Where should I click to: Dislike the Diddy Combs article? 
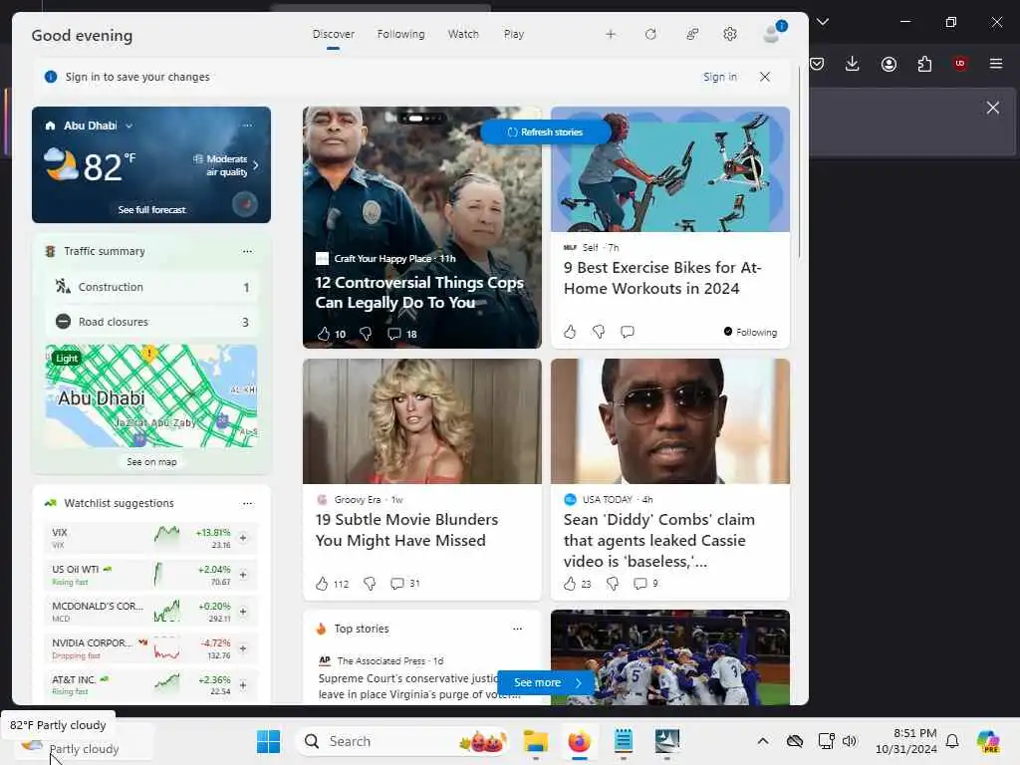[613, 584]
